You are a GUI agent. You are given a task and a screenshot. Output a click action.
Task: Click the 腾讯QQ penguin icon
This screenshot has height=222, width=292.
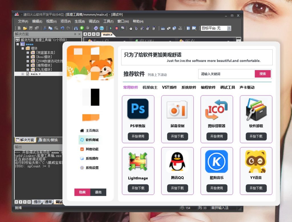click(177, 162)
